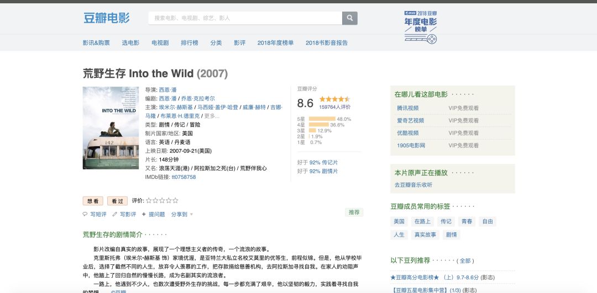Click the 豆瓣电影 logo

pos(107,18)
